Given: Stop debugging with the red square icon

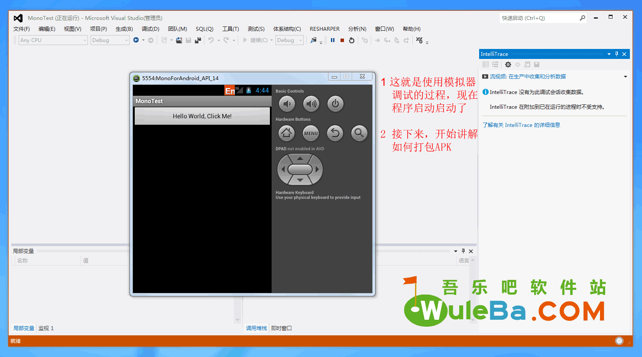Looking at the screenshot, I should [x=342, y=40].
